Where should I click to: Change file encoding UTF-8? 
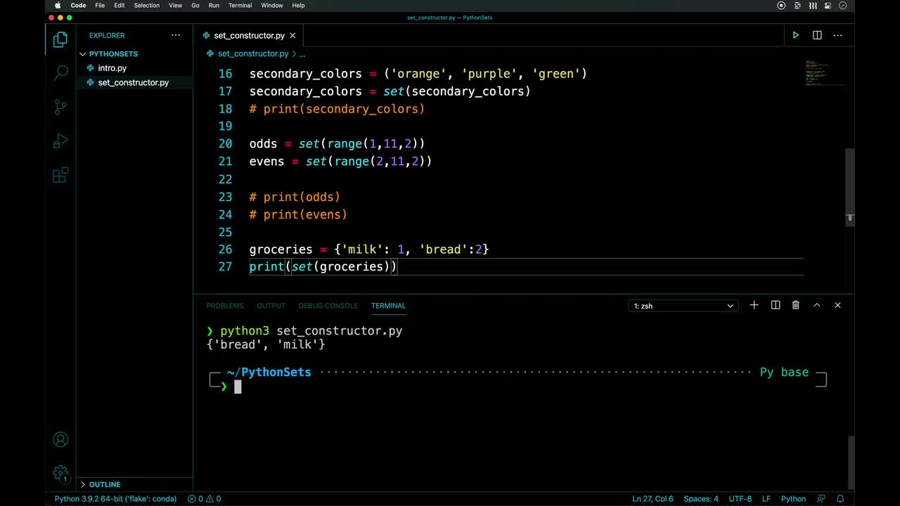740,498
